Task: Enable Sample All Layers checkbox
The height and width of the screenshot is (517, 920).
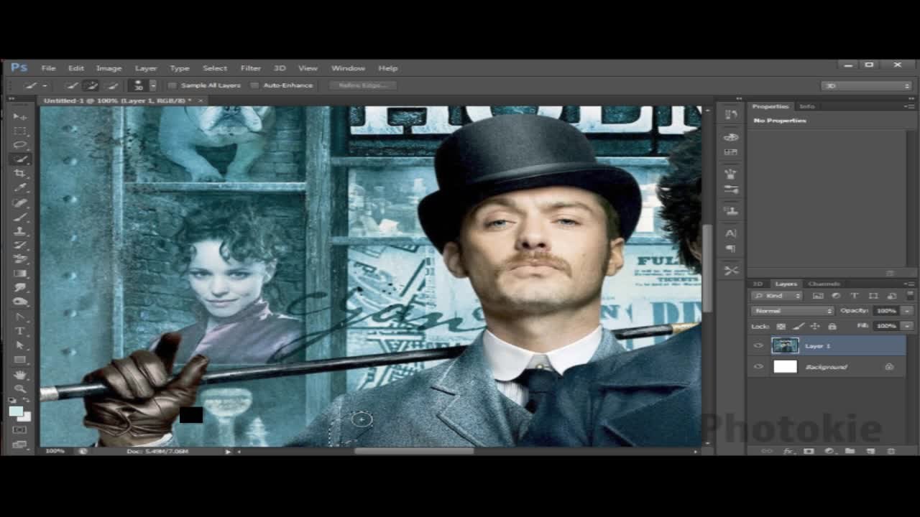Action: click(172, 85)
